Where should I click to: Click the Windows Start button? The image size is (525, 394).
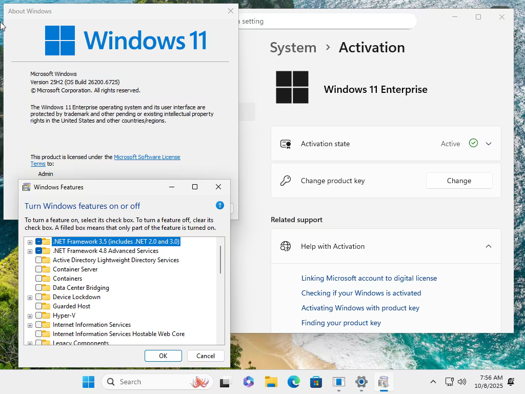point(88,382)
